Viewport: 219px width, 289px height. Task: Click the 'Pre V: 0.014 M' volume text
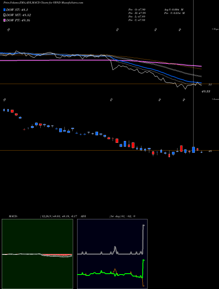(x=174, y=13)
